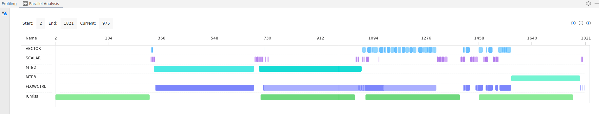Open the settings gear icon

pos(589,3)
